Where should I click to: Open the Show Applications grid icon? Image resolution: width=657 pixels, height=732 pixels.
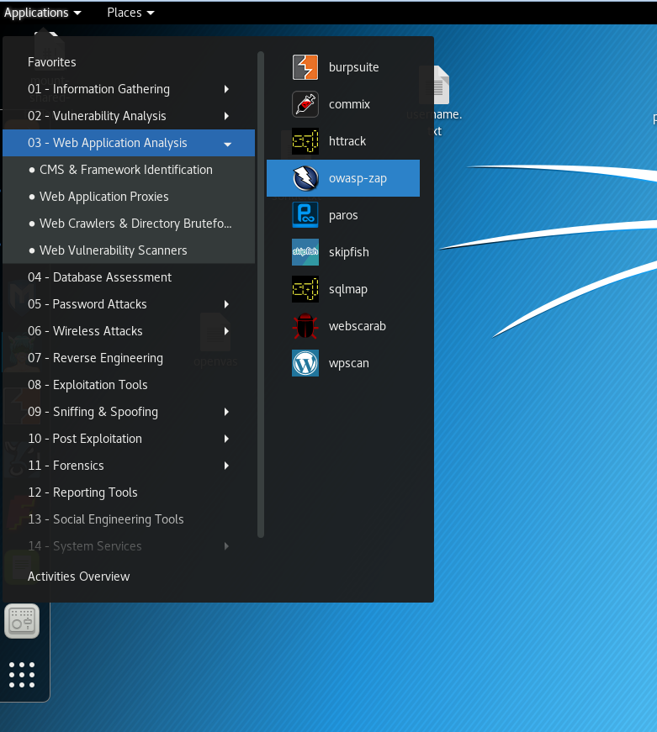22,675
